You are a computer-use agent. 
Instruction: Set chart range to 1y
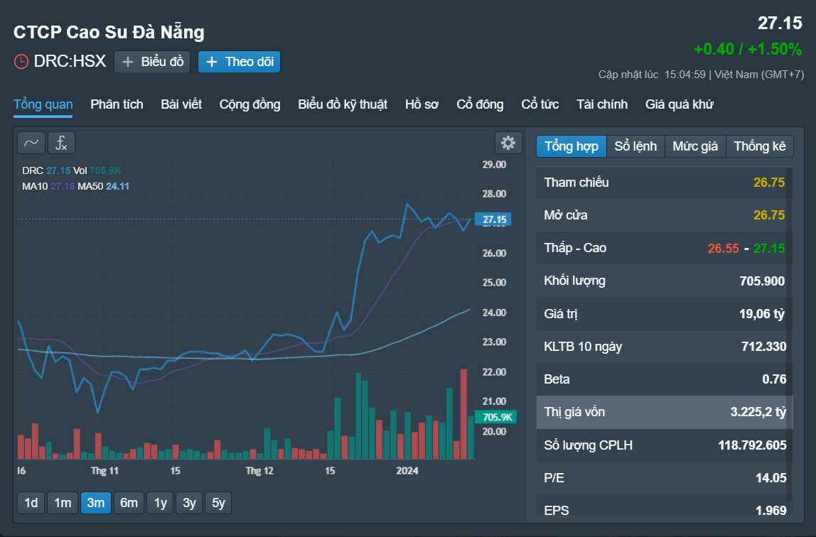tap(161, 503)
